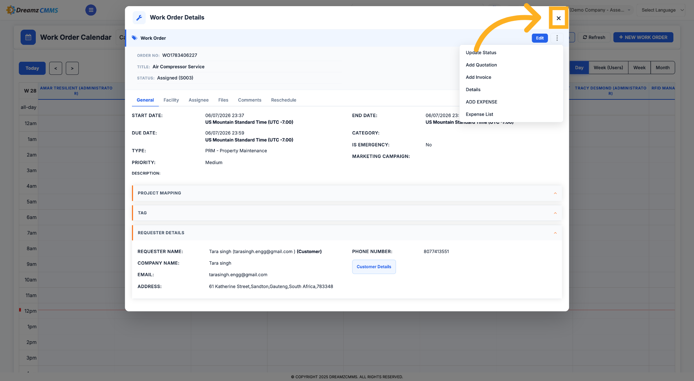Click the wrench Work Order Details icon
The height and width of the screenshot is (381, 694).
point(139,17)
